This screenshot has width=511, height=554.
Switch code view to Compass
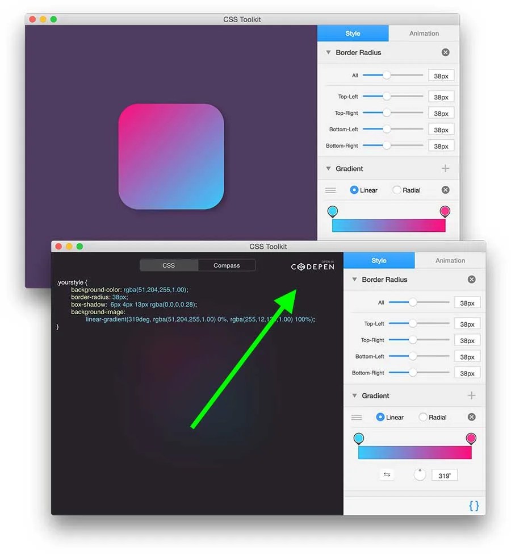point(227,265)
